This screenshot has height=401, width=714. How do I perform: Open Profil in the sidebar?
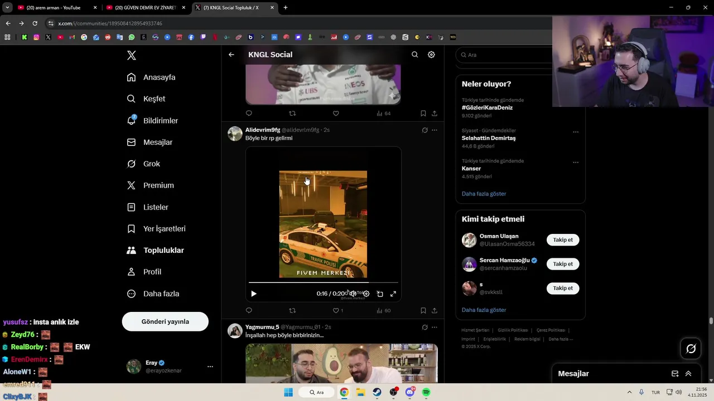[144, 272]
